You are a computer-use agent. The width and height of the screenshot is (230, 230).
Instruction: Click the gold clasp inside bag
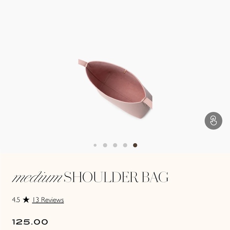click(125, 71)
